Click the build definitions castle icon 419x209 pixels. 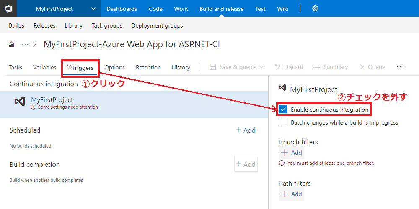tap(11, 44)
